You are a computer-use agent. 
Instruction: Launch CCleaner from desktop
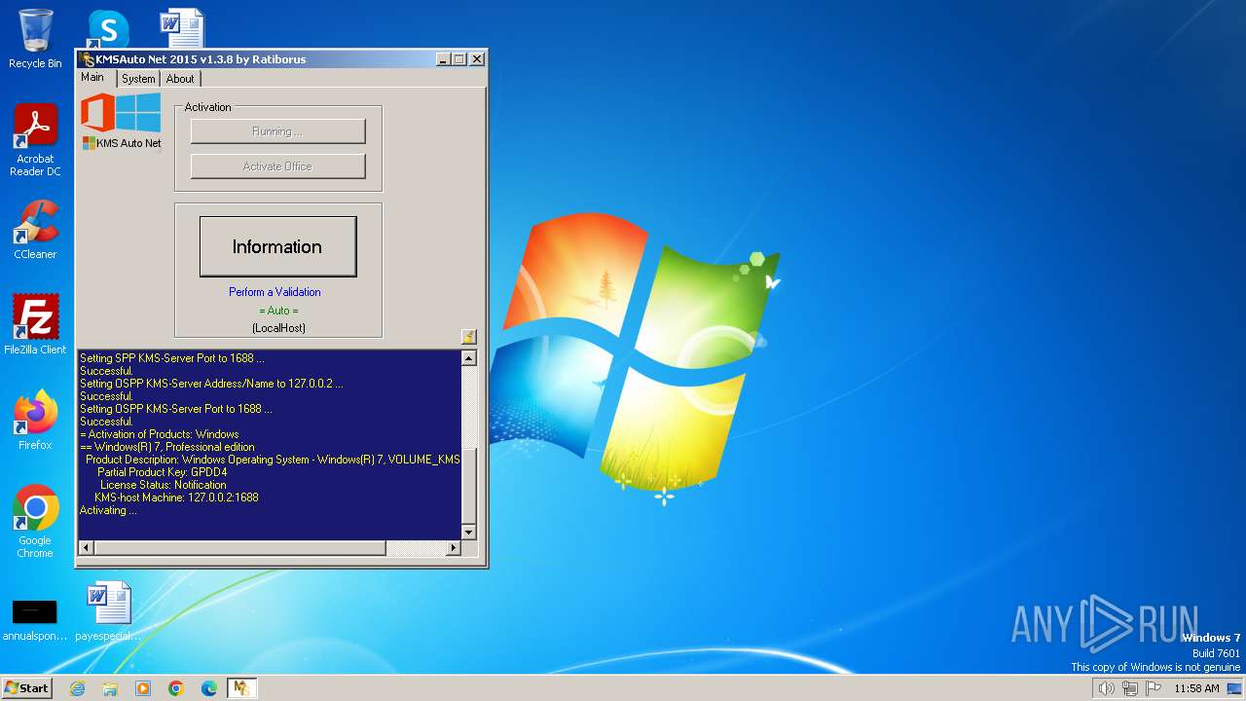(x=35, y=230)
